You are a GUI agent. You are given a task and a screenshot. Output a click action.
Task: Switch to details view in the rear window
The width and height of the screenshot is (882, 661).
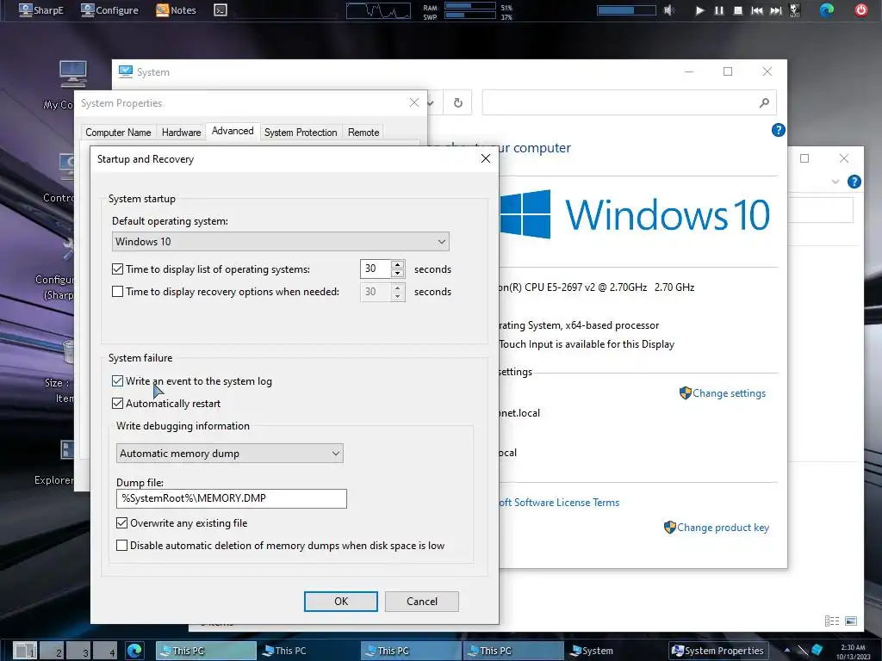click(832, 621)
